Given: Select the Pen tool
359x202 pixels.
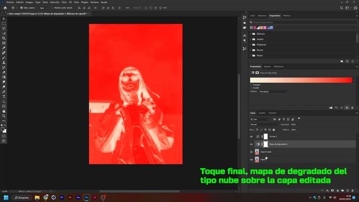Looking at the screenshot, I should tap(4, 92).
